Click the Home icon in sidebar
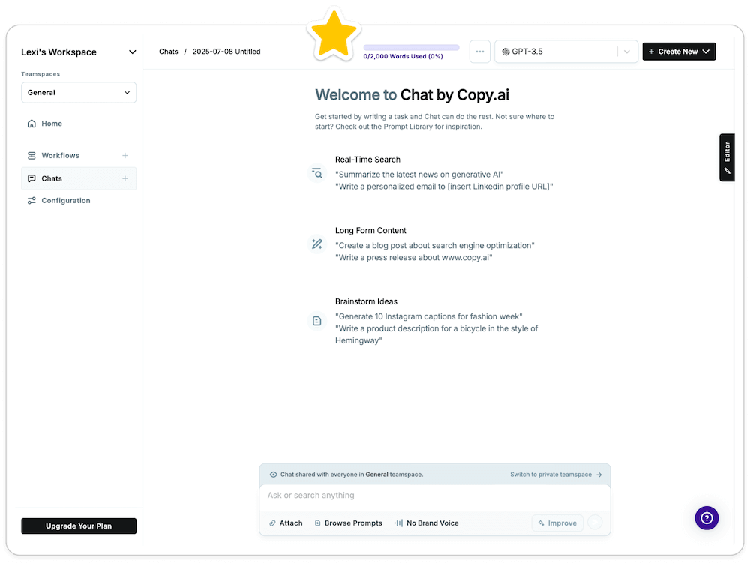This screenshot has height=563, width=750. coord(31,124)
